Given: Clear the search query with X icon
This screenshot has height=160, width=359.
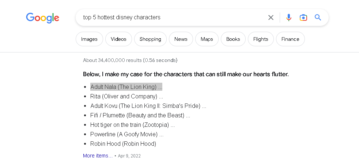Looking at the screenshot, I should click(271, 17).
